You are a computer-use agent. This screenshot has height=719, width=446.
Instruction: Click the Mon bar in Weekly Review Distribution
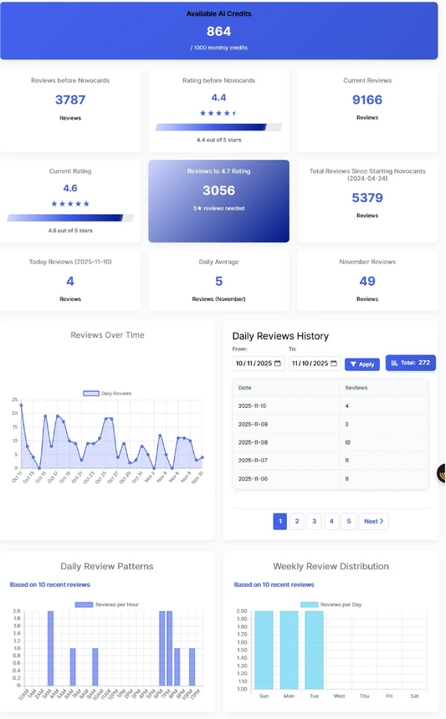click(x=289, y=650)
